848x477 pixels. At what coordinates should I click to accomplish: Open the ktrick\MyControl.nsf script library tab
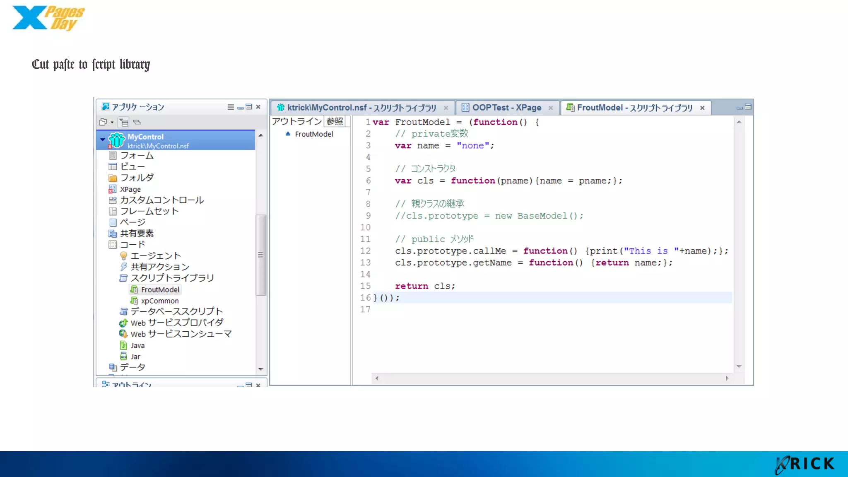pos(361,108)
